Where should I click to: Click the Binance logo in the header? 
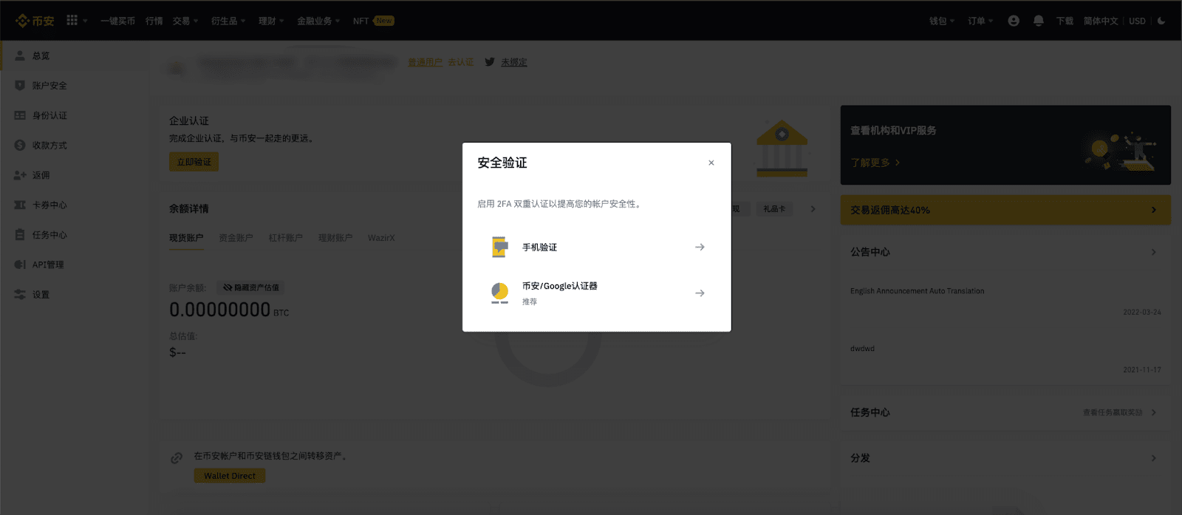(35, 21)
